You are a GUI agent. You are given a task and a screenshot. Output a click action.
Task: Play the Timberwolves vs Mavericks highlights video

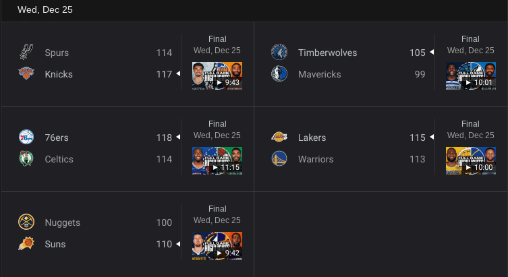pos(470,76)
